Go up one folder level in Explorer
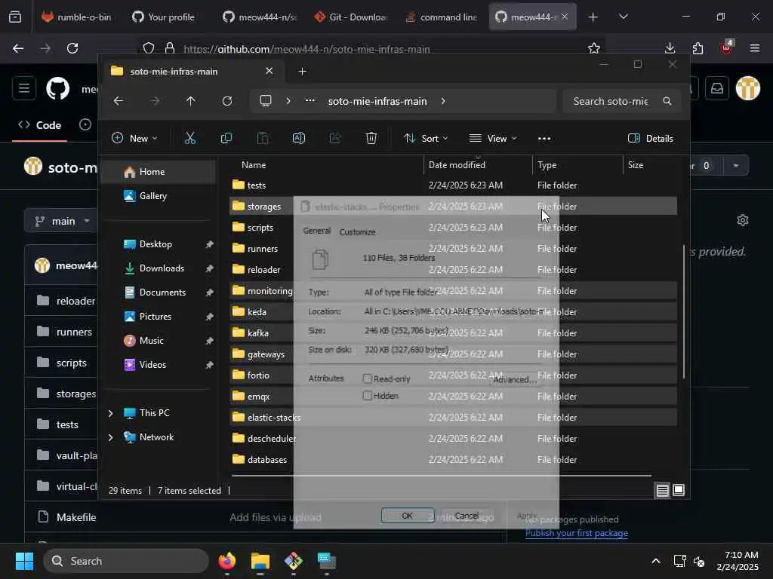 coord(191,101)
